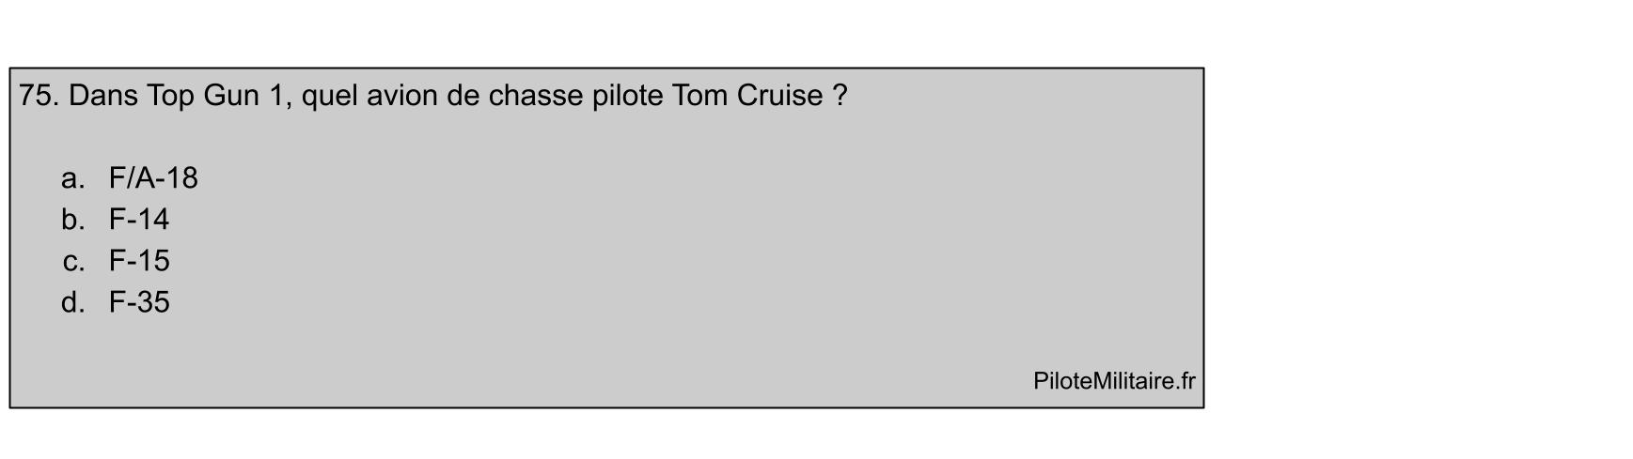Choose the F-14 answer option

click(x=139, y=220)
